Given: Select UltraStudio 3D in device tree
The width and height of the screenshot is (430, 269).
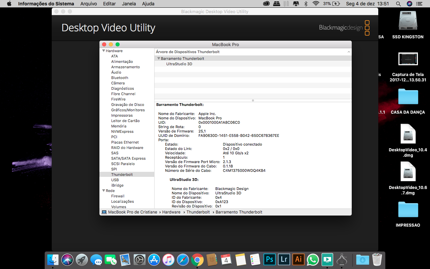Looking at the screenshot, I should point(179,64).
